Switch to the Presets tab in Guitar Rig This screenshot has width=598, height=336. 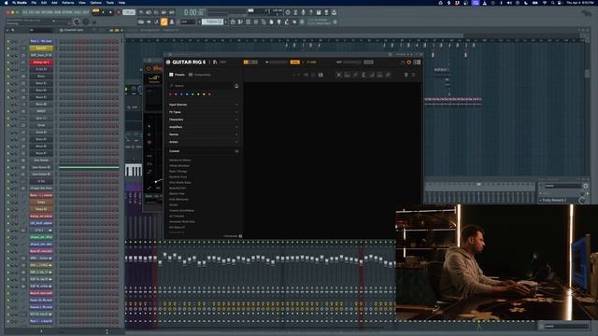click(x=177, y=75)
